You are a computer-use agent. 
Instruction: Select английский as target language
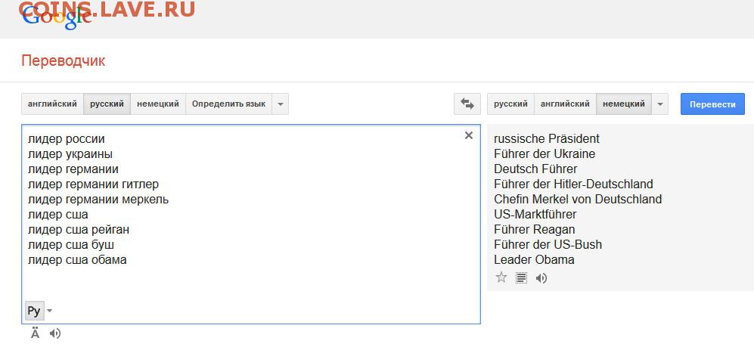click(x=565, y=104)
